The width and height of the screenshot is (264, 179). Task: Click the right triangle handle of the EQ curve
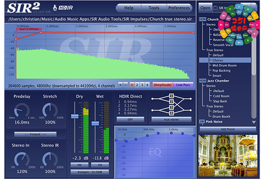pos(194,136)
